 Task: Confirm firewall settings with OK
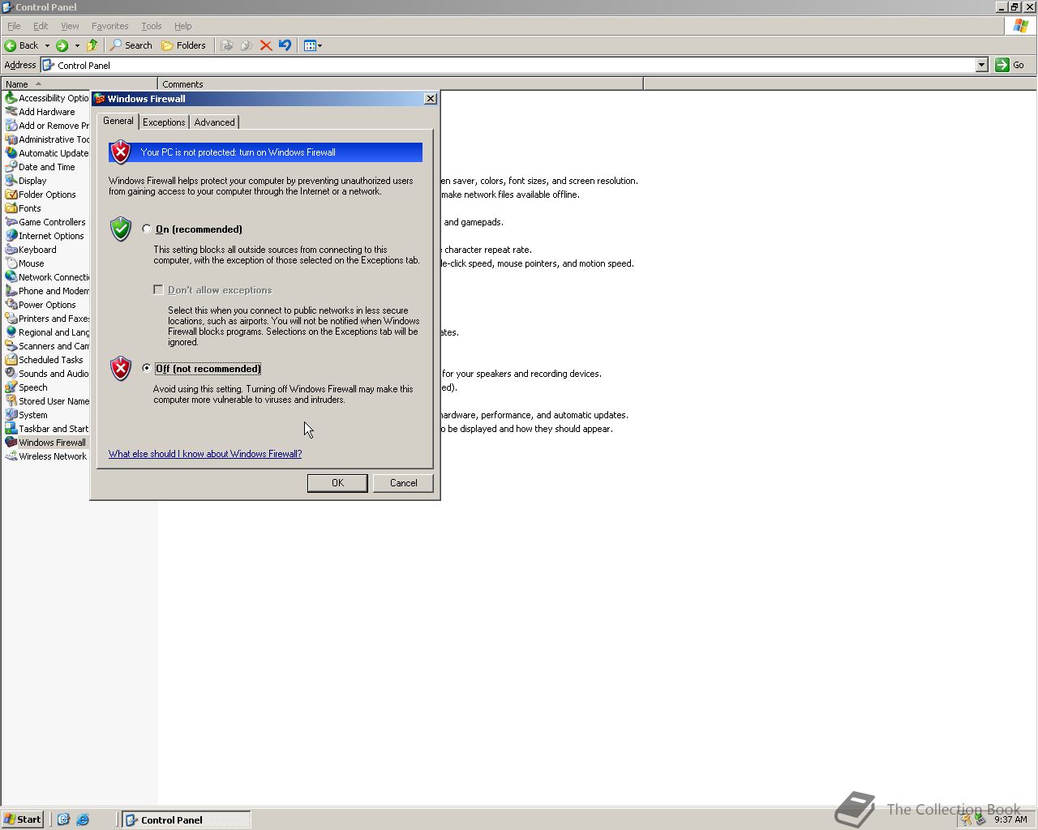pyautogui.click(x=337, y=483)
